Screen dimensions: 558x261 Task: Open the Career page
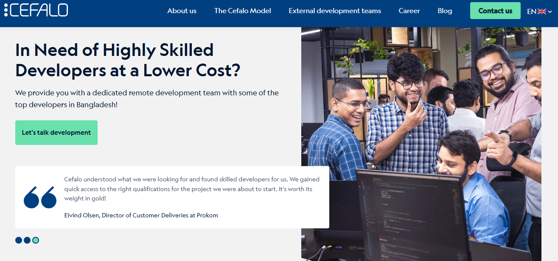[409, 11]
